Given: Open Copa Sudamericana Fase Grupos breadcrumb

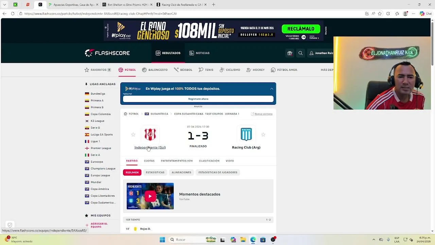Looking at the screenshot, I should [207, 114].
